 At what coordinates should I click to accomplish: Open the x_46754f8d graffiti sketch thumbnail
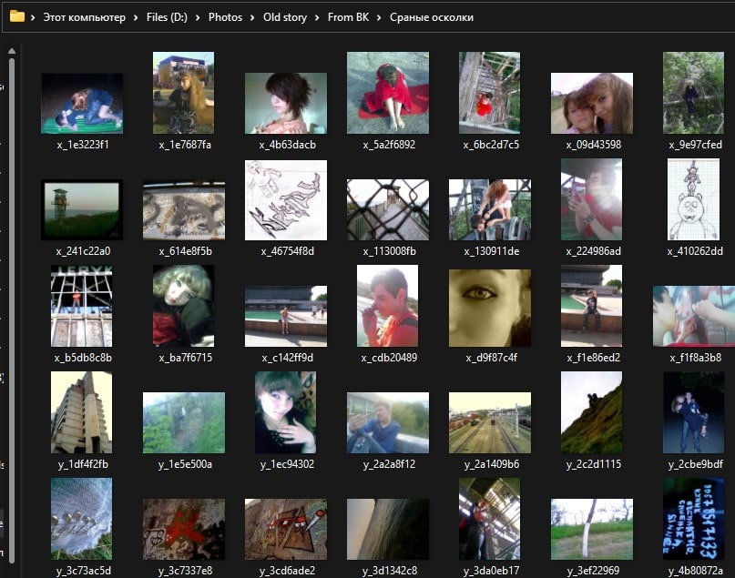(286, 200)
